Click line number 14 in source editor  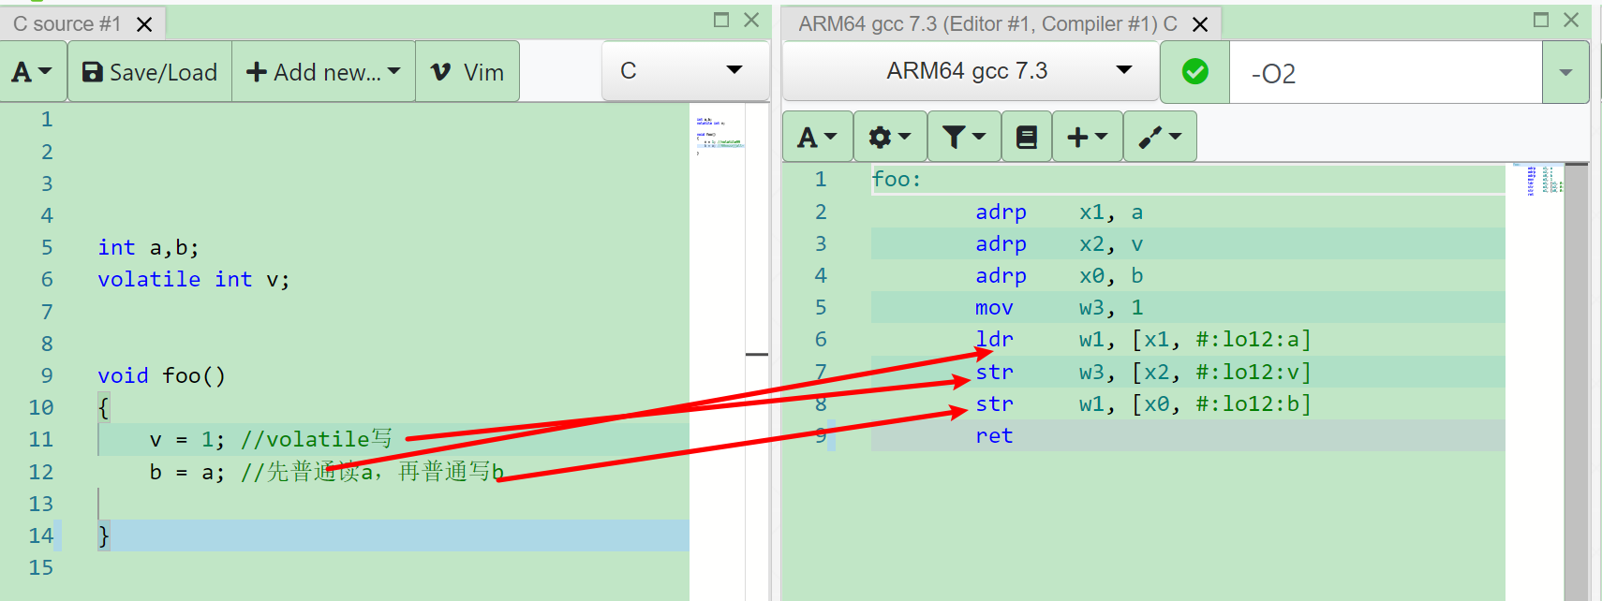tap(40, 535)
